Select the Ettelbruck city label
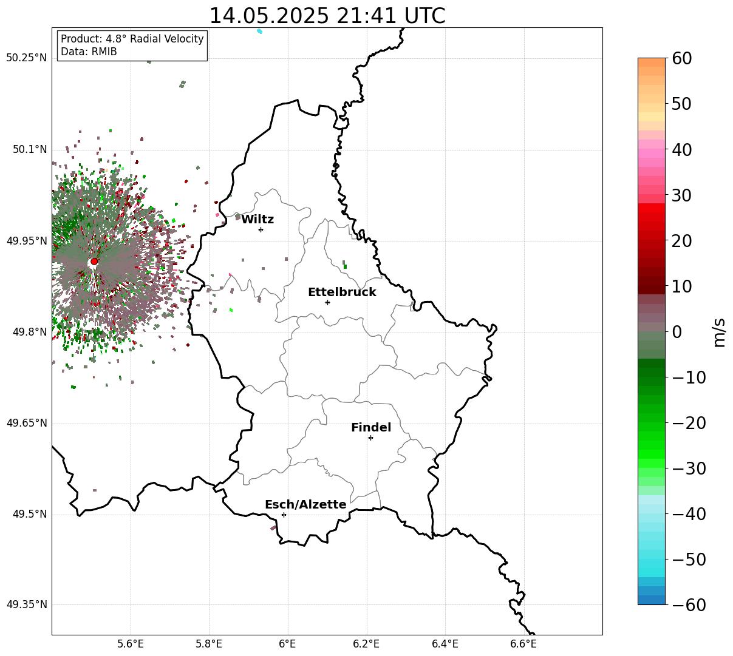 342,292
